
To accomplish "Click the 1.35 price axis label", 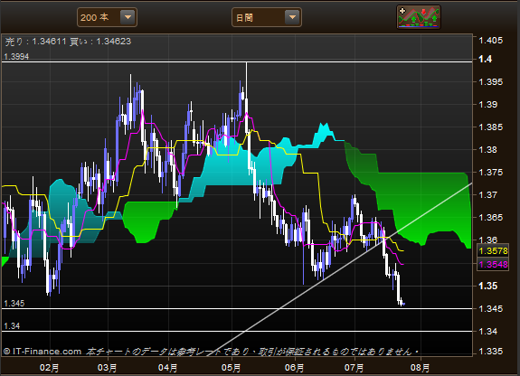I will pos(487,286).
